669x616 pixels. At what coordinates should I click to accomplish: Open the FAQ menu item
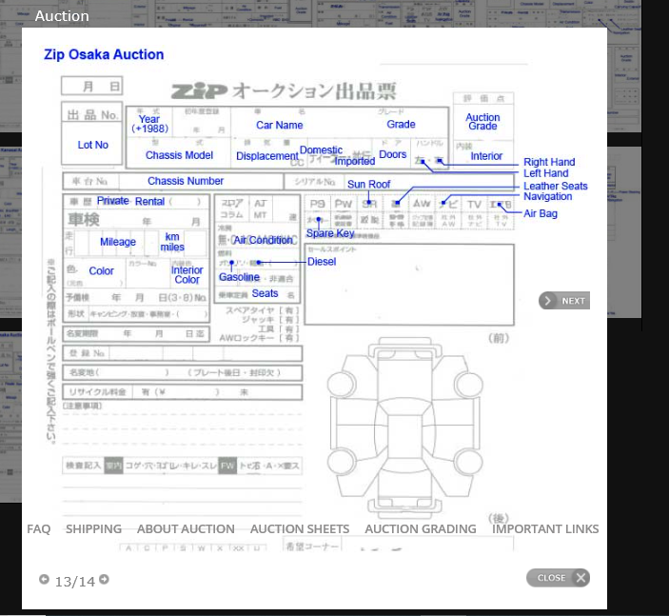tap(39, 528)
